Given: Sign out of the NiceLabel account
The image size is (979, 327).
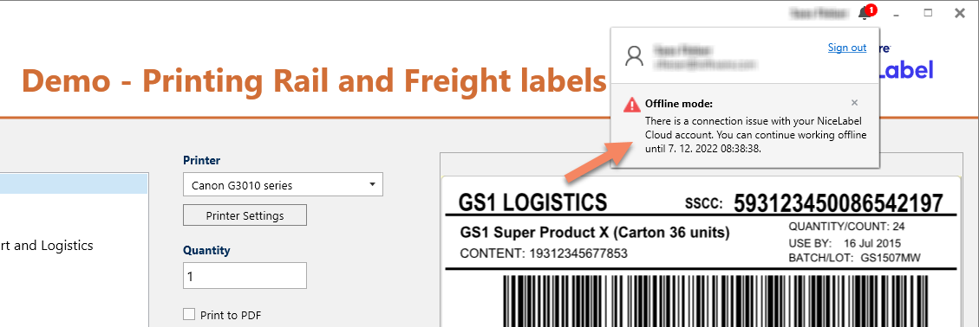Looking at the screenshot, I should 847,48.
